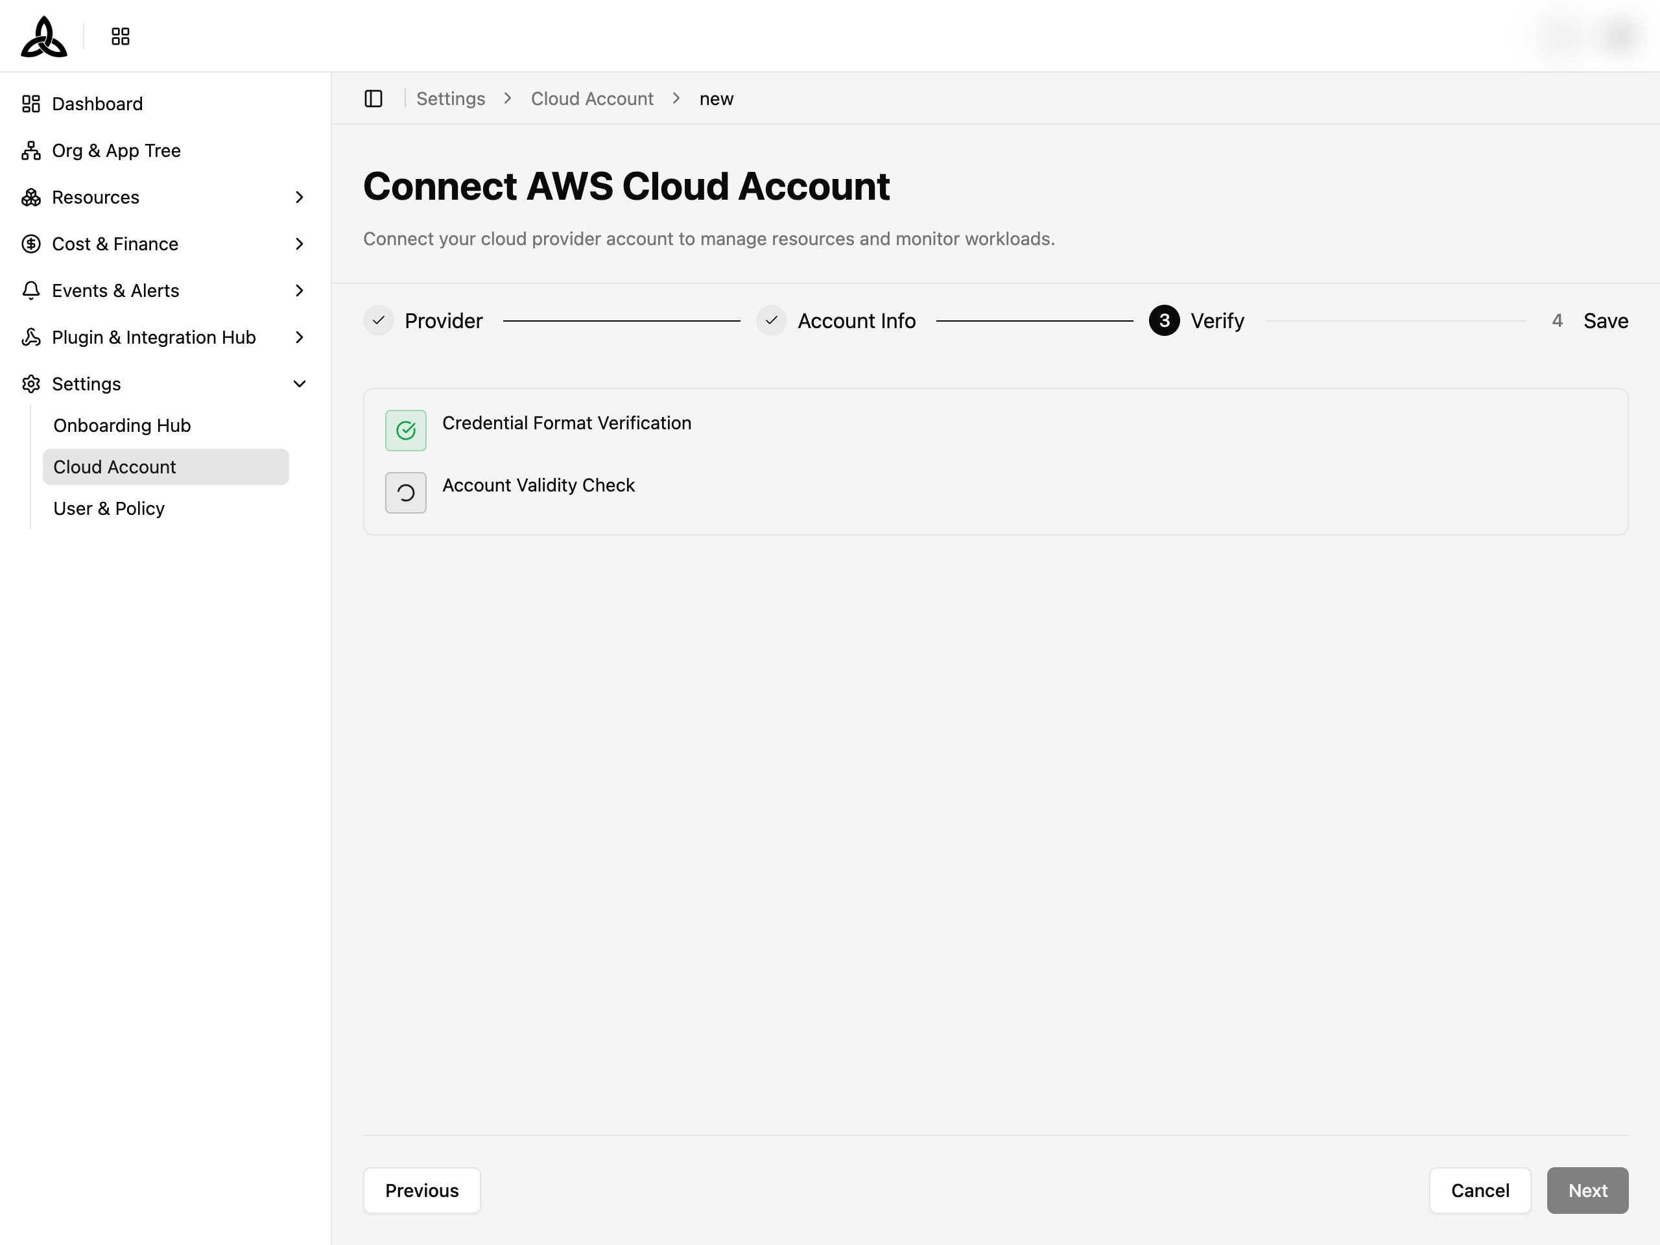Expand the Resources menu chevron
The image size is (1660, 1245).
pos(300,197)
